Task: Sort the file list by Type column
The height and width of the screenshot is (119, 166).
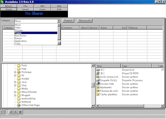Action: 136,66
